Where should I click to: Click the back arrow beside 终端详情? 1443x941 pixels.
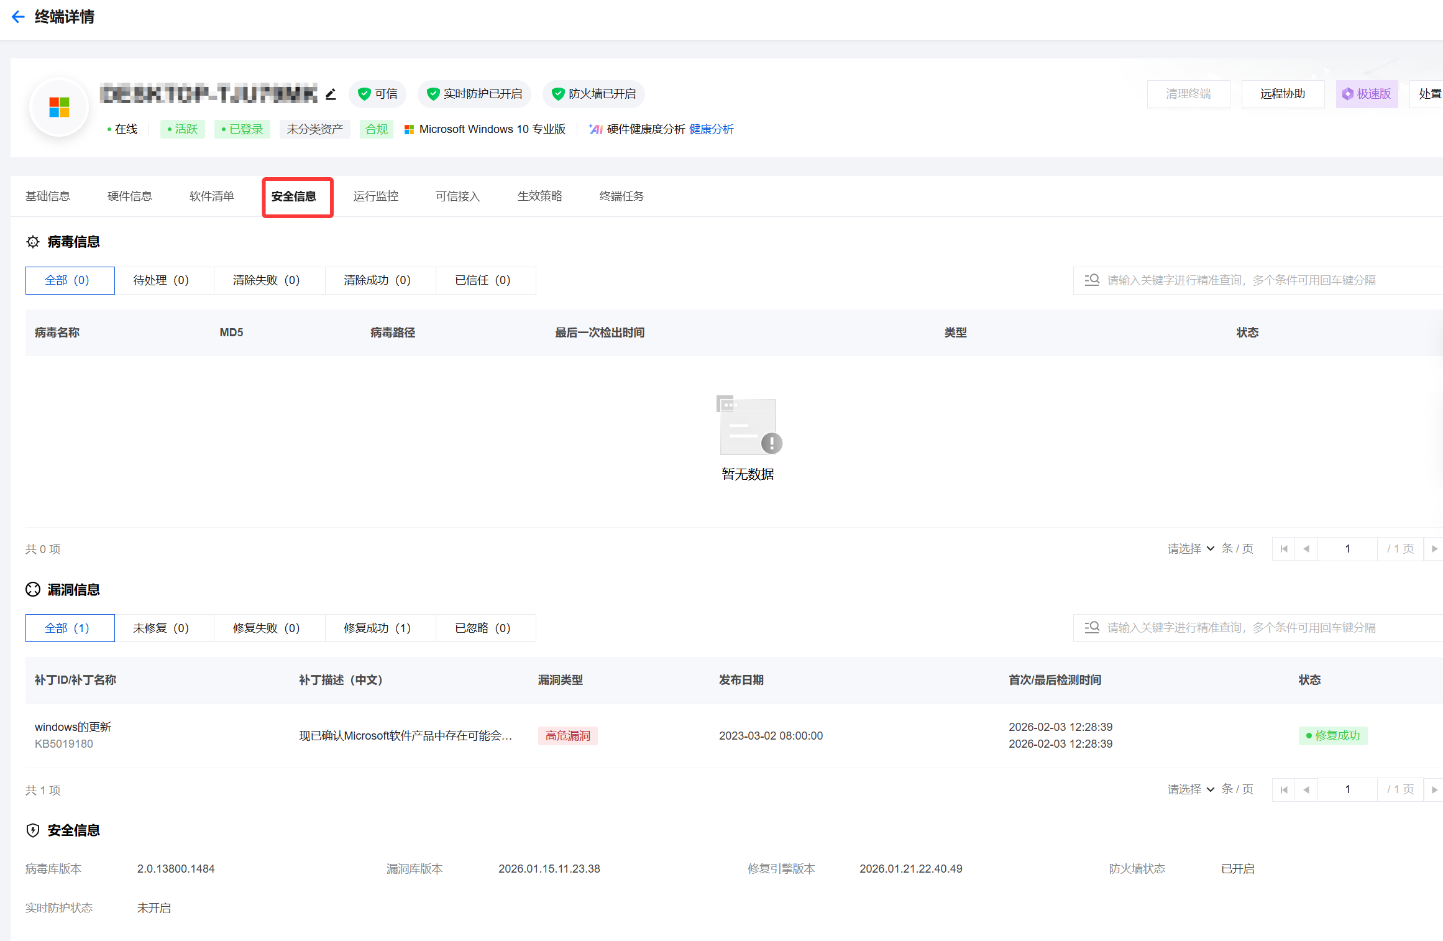[18, 17]
